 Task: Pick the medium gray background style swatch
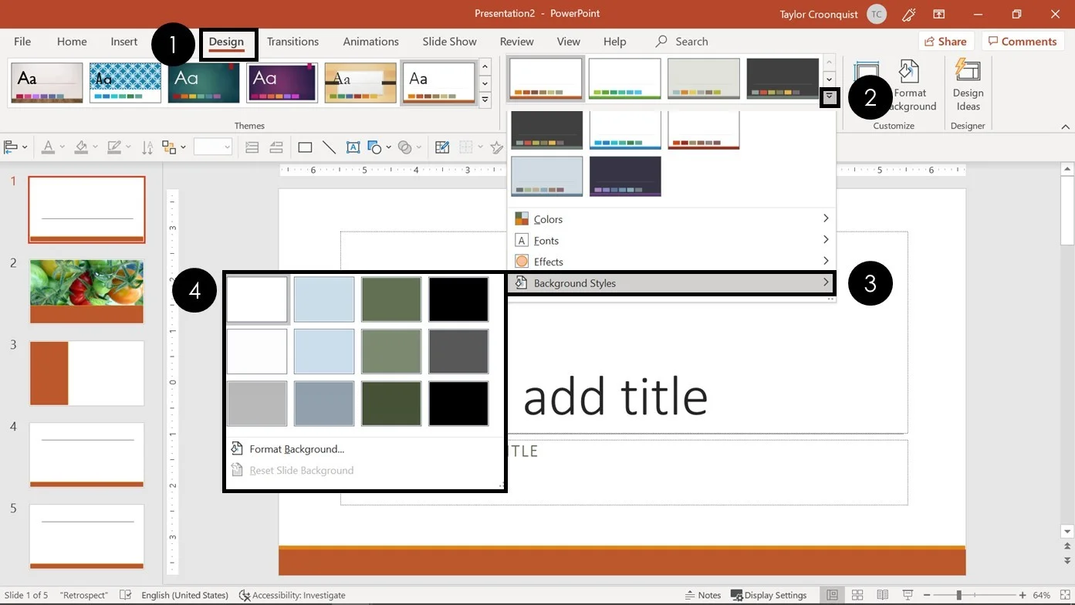click(x=257, y=403)
